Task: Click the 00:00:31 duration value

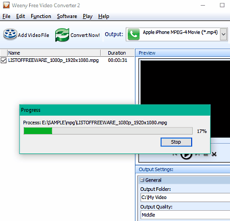Action: click(x=118, y=60)
